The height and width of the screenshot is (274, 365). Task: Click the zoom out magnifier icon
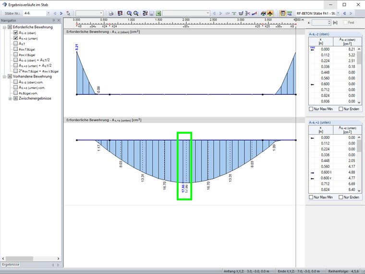pyautogui.click(x=136, y=13)
